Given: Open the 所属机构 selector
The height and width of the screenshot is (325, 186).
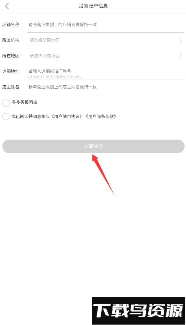Looking at the screenshot, I should pyautogui.click(x=105, y=40).
